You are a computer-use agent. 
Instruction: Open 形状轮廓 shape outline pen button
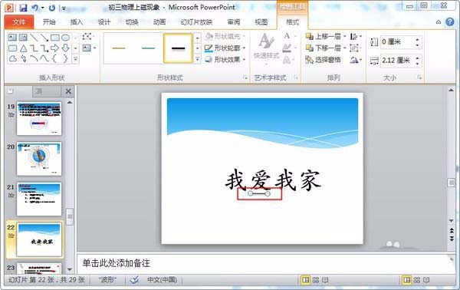pos(225,48)
